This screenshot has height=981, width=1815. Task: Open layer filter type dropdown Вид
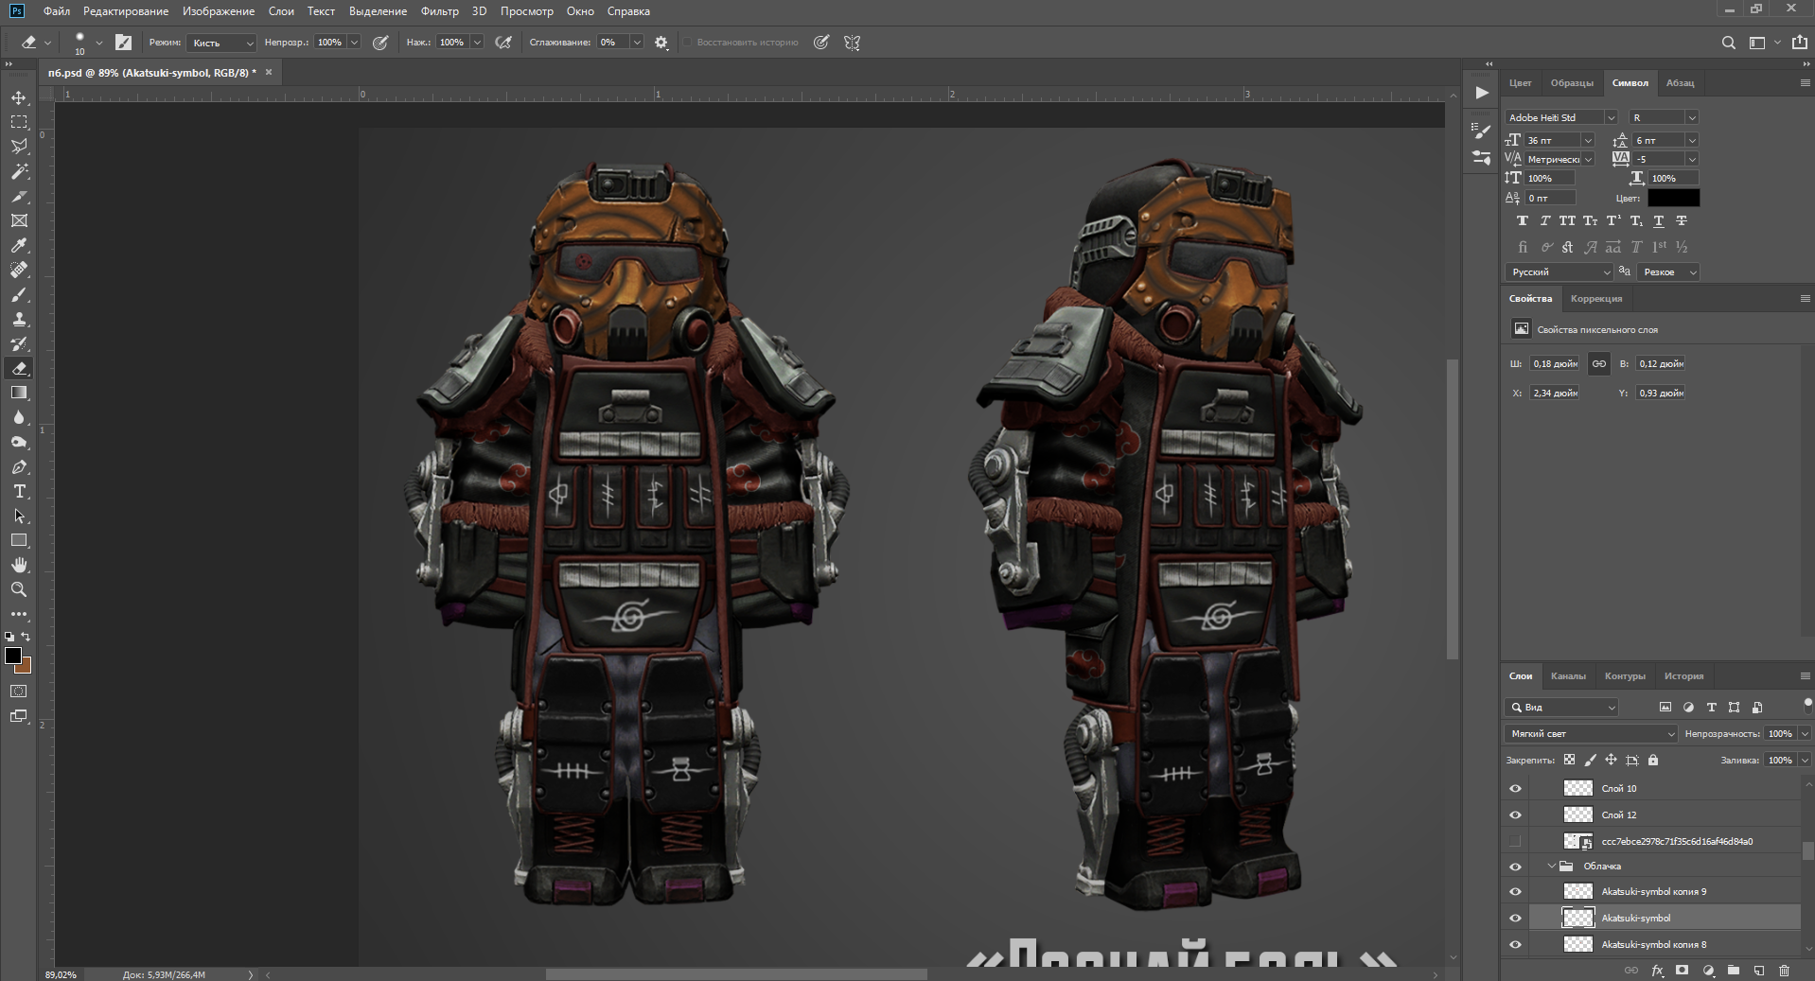click(x=1561, y=707)
